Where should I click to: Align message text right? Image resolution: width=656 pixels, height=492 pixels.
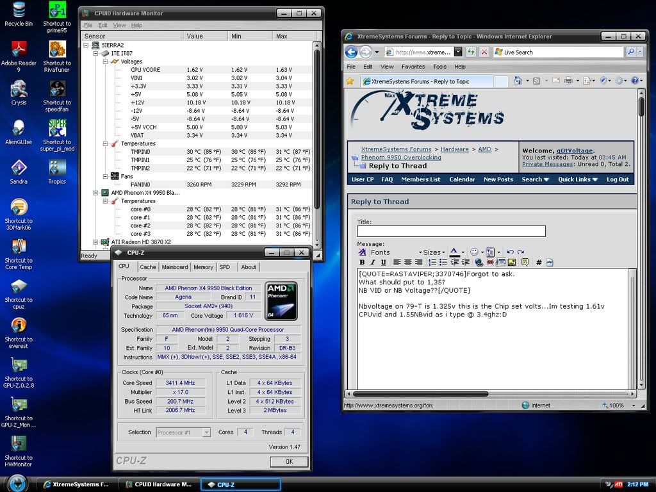coord(418,262)
